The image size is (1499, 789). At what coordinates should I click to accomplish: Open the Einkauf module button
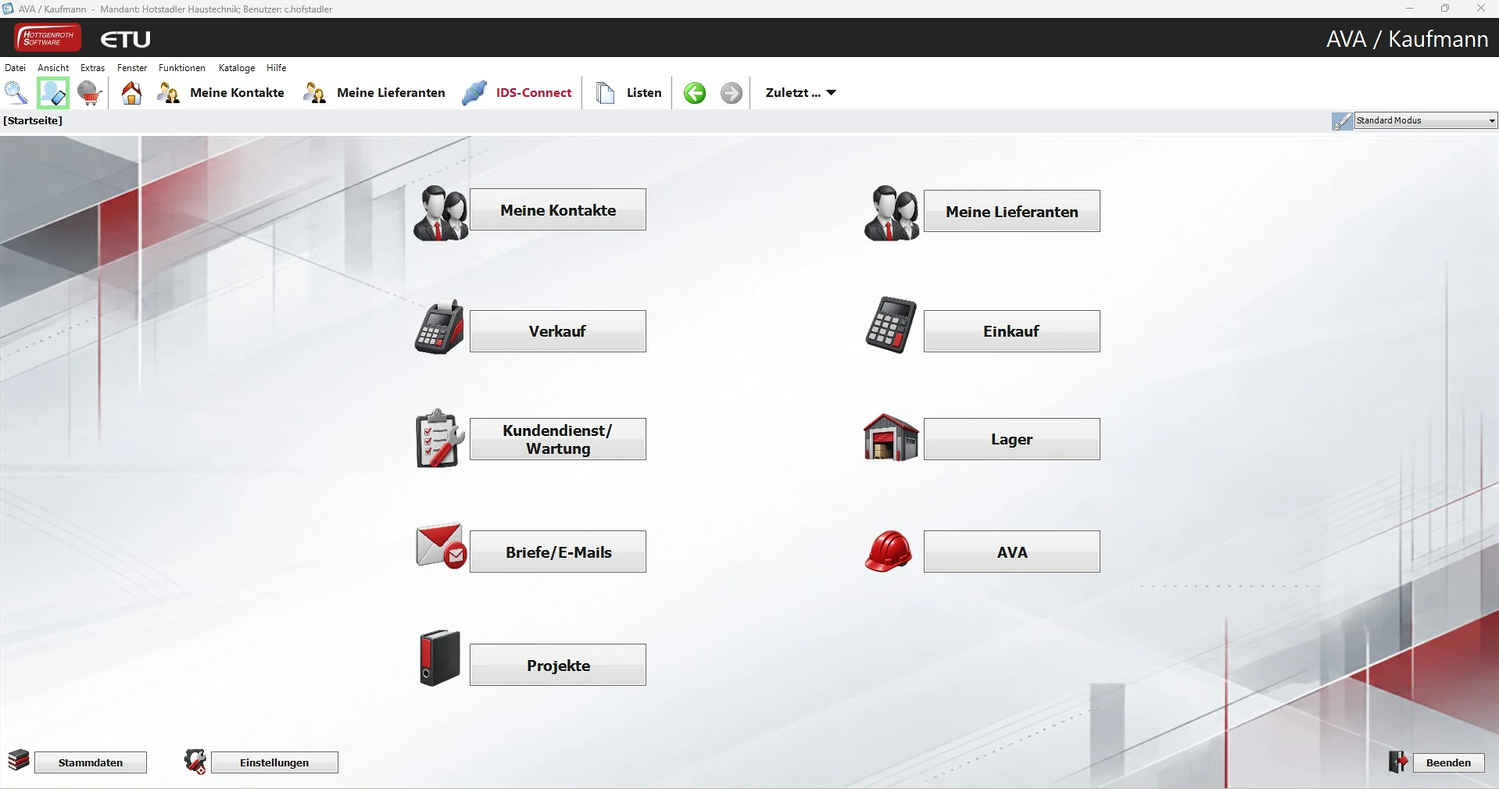[1012, 331]
